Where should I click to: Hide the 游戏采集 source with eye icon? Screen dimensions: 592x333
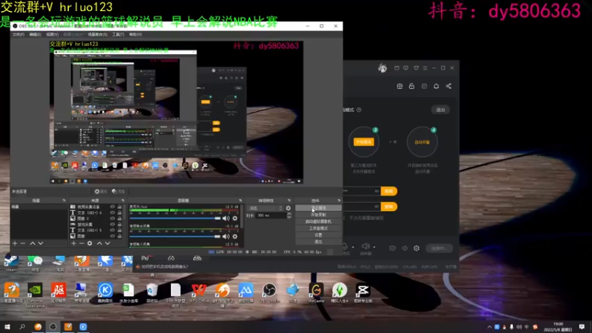click(112, 224)
